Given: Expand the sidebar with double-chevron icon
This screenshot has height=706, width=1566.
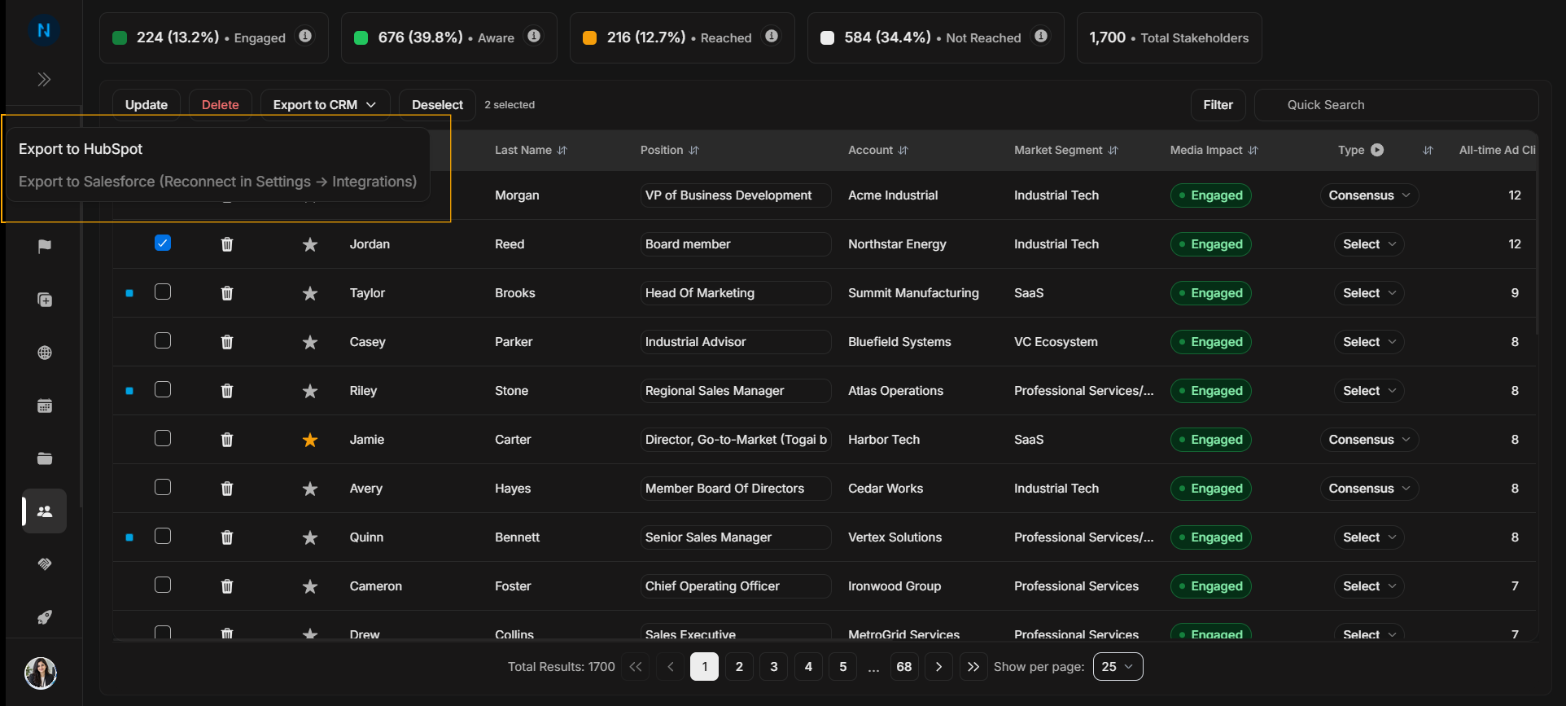Looking at the screenshot, I should (x=44, y=79).
